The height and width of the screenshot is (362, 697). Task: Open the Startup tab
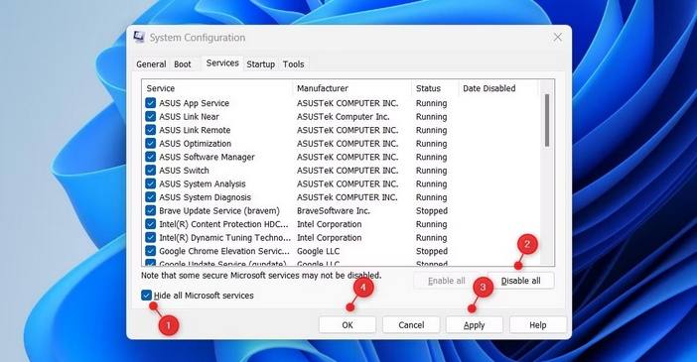[x=260, y=63]
